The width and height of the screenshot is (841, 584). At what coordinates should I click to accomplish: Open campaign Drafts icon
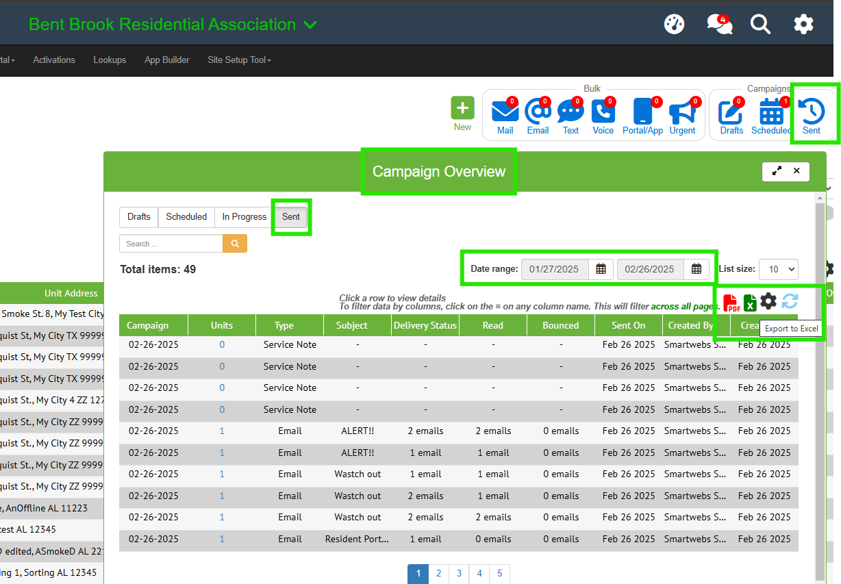click(731, 112)
